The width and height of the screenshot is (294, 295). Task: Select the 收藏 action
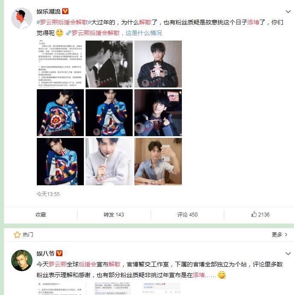[41, 214]
